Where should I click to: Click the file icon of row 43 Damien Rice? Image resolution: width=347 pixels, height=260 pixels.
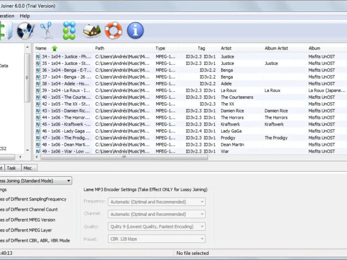38,111
